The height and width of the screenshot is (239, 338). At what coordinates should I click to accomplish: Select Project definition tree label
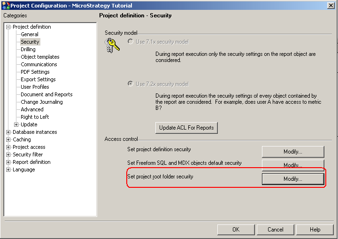[32, 27]
